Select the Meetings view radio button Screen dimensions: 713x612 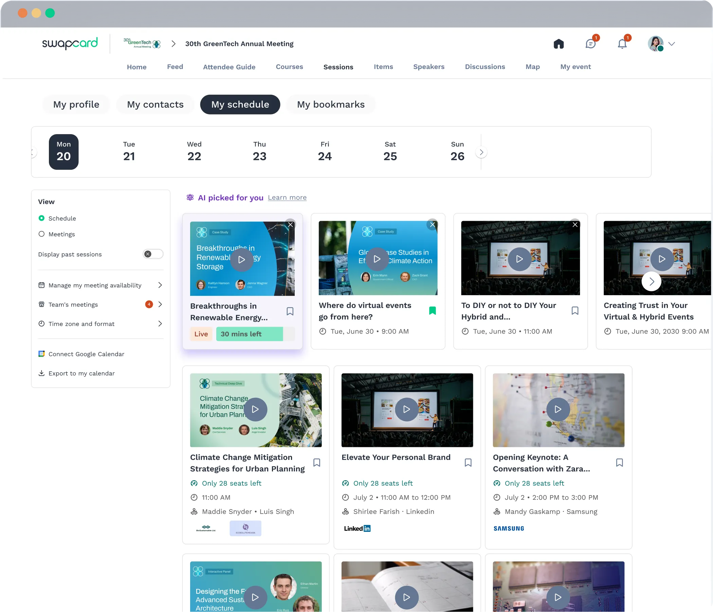tap(41, 234)
